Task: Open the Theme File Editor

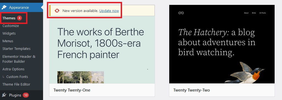Action: tap(16, 84)
